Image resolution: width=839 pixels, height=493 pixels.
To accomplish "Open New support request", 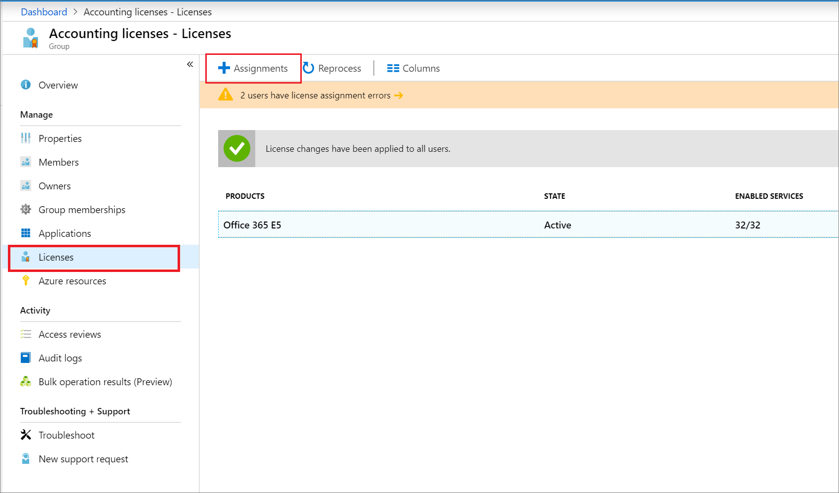I will (83, 459).
